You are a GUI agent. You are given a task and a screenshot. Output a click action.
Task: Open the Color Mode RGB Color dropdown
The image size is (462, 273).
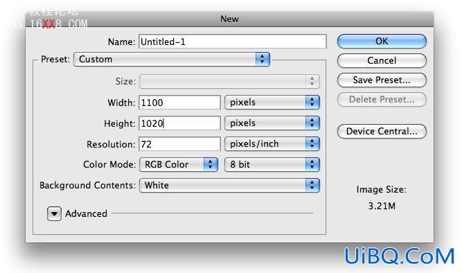pos(179,164)
